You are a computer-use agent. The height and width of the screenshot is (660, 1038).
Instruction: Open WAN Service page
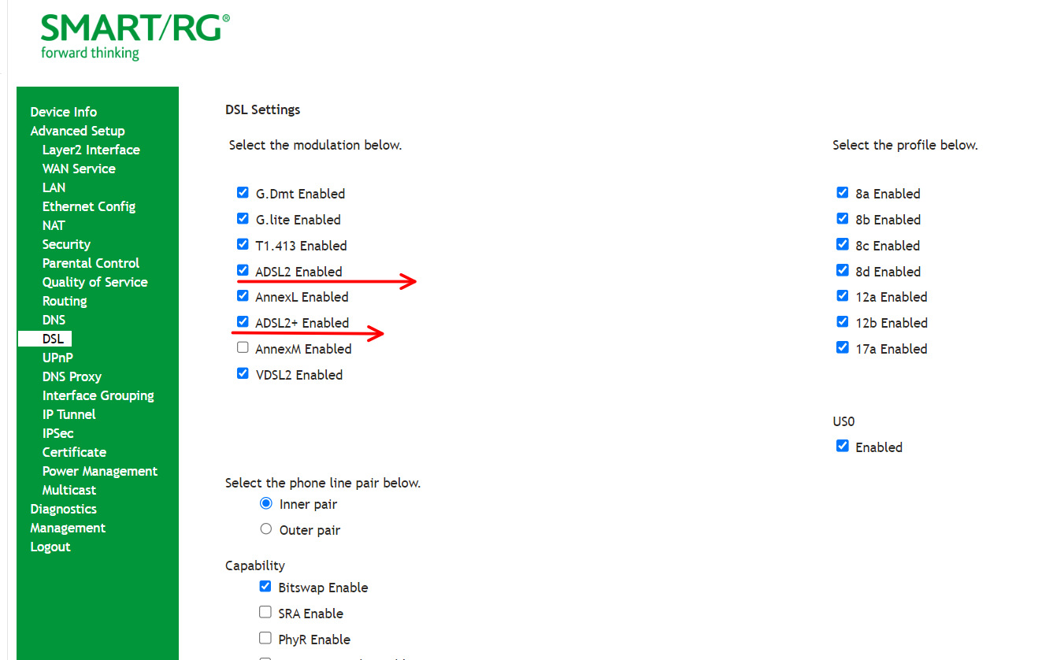79,169
